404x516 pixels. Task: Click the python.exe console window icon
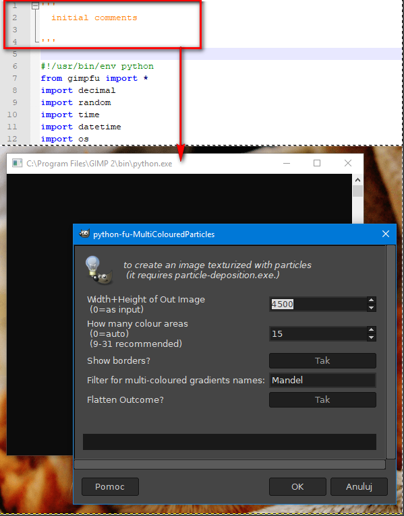pos(17,163)
